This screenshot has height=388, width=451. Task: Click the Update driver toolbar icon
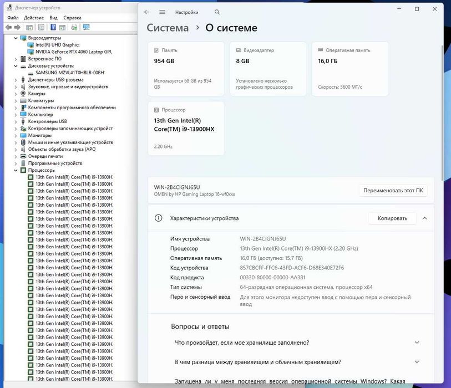click(x=74, y=27)
